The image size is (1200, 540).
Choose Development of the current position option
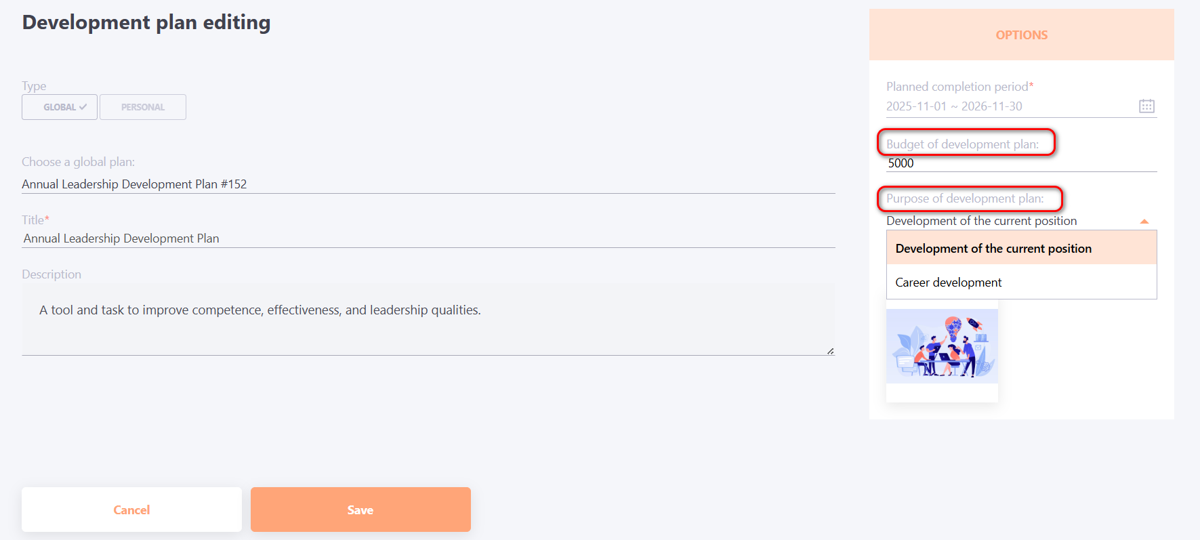point(993,249)
